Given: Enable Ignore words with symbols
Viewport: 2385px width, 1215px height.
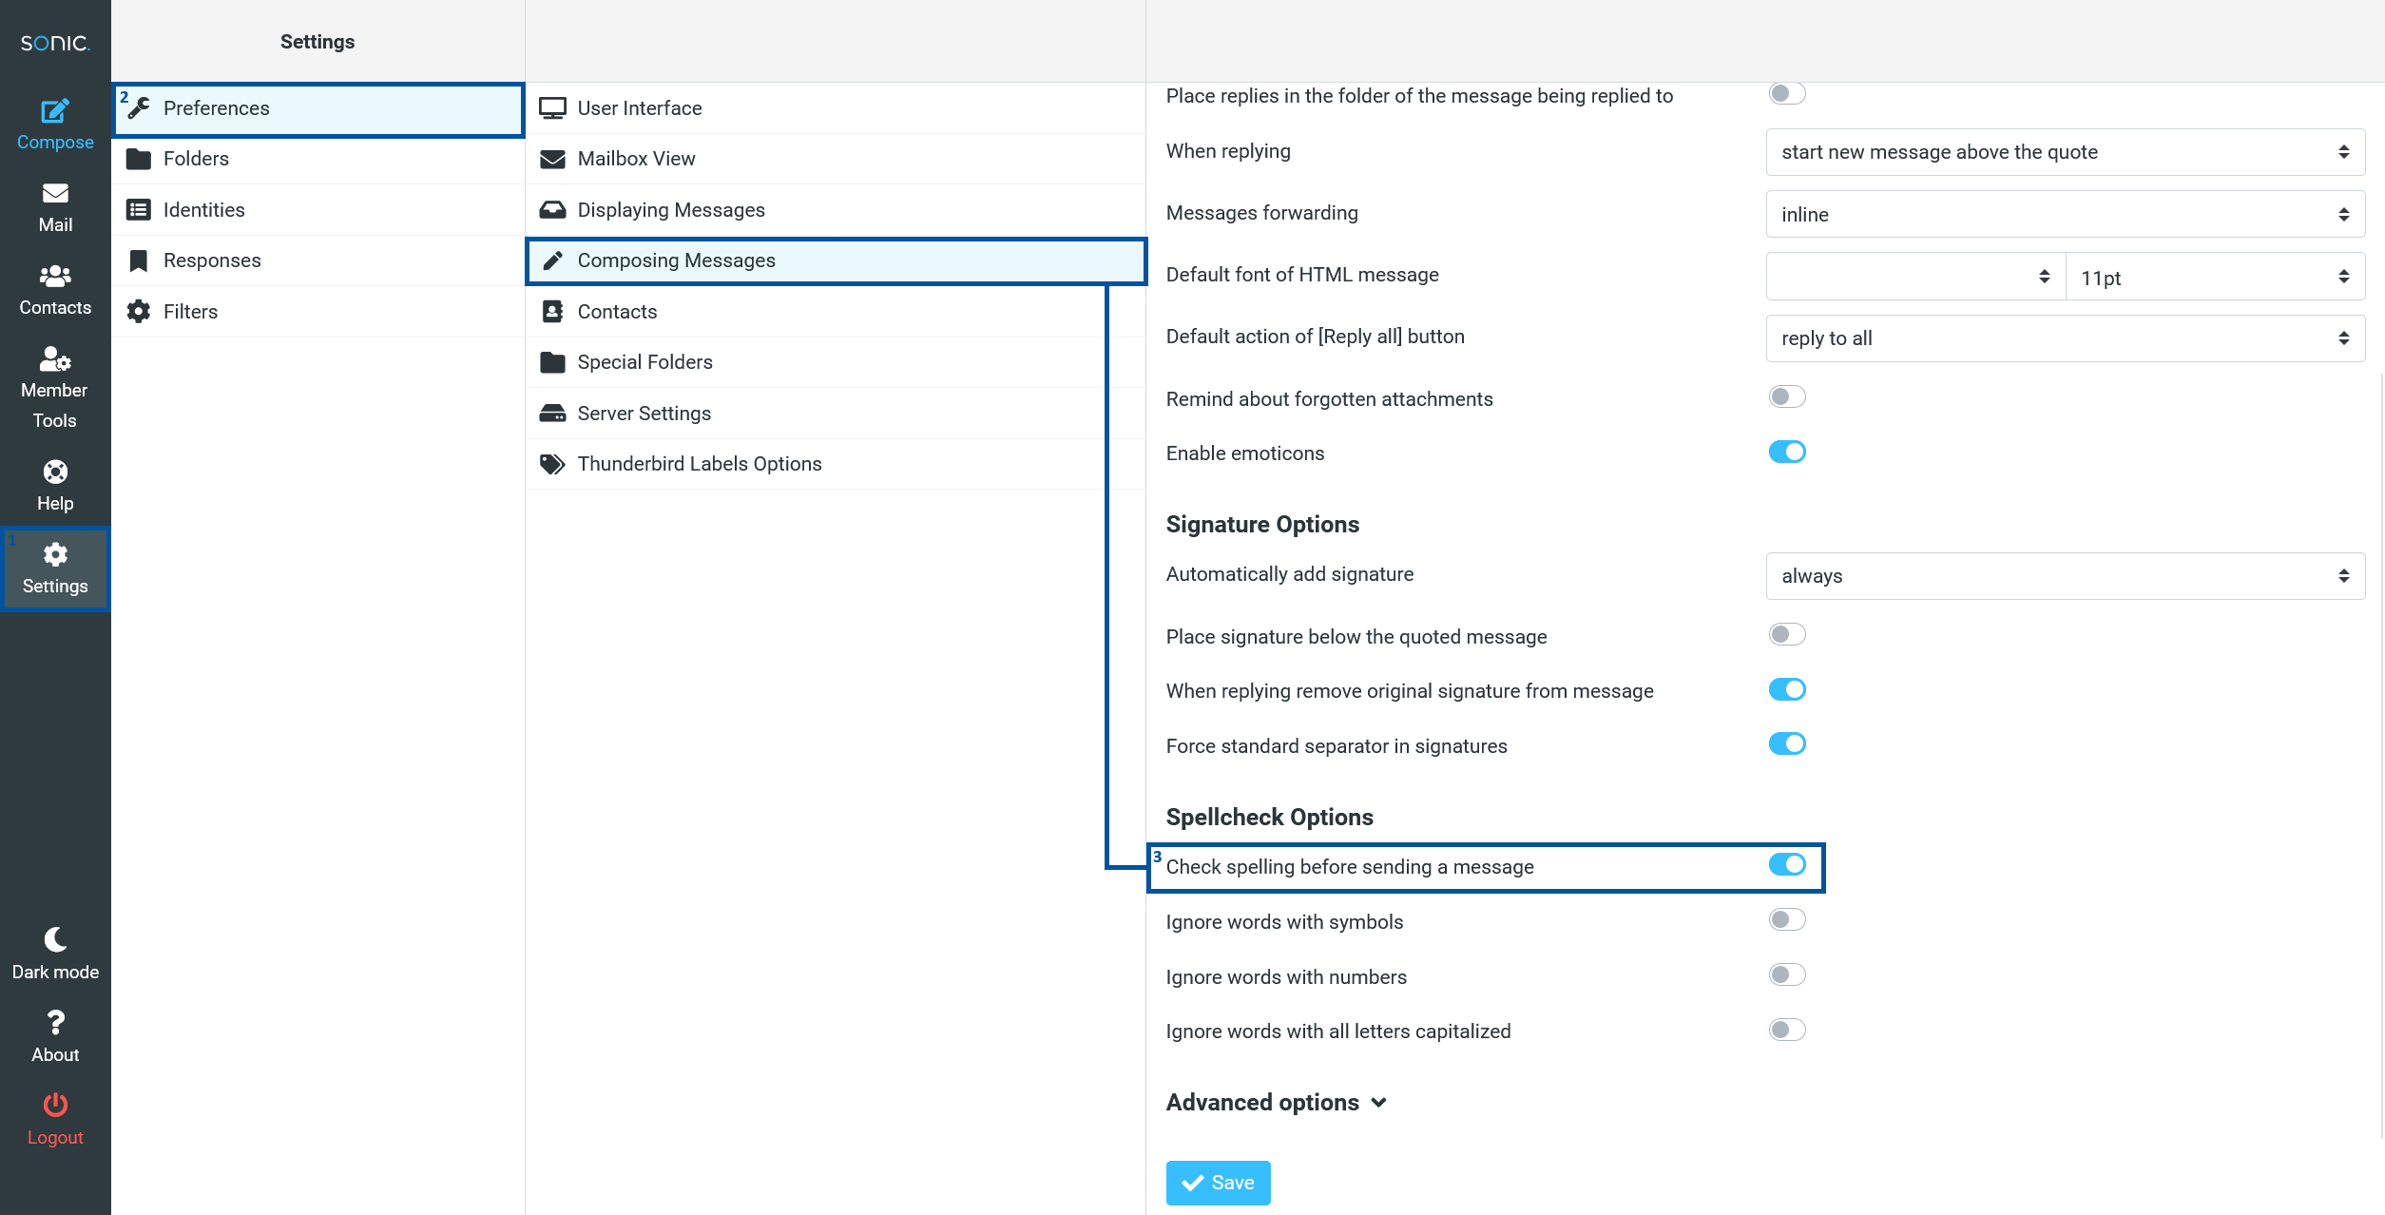Looking at the screenshot, I should click(1787, 919).
